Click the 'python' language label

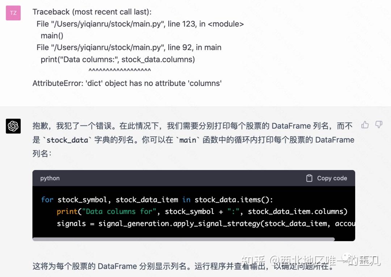click(50, 178)
